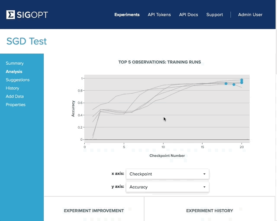This screenshot has width=277, height=221.
Task: Click the x axis dropdown arrow
Action: point(204,174)
